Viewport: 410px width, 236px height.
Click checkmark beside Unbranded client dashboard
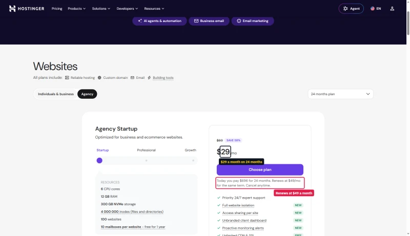(219, 220)
